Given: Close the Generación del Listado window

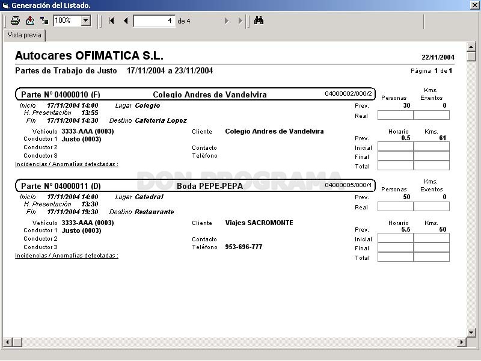Looking at the screenshot, I should [474, 5].
